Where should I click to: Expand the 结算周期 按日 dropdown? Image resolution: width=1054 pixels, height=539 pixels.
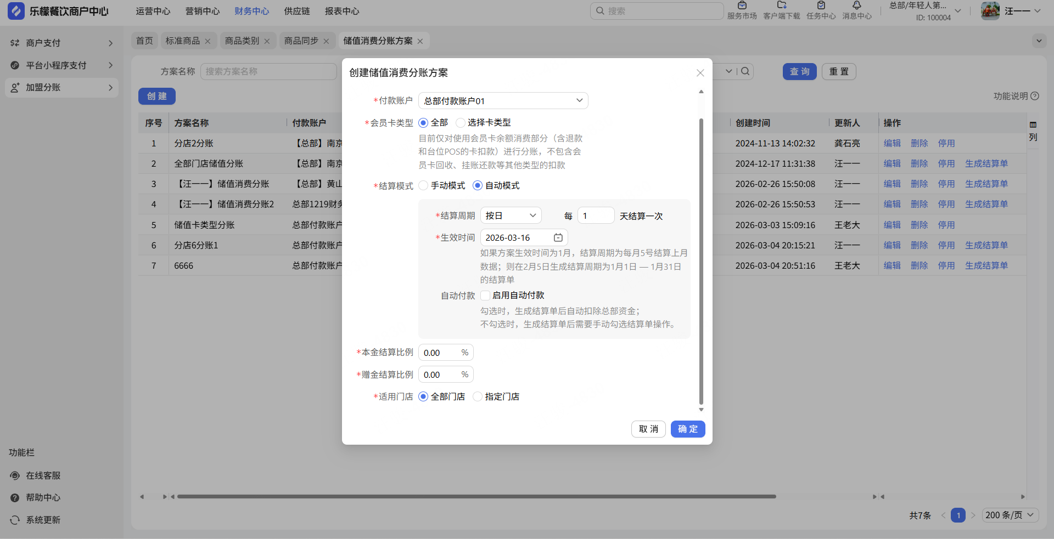click(x=511, y=215)
